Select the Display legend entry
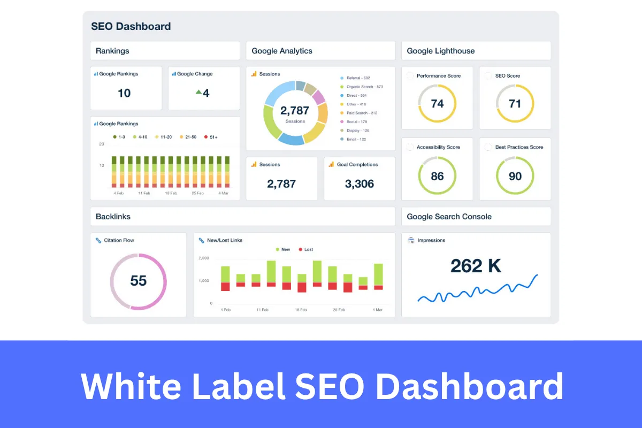This screenshot has width=642, height=428. [x=355, y=131]
